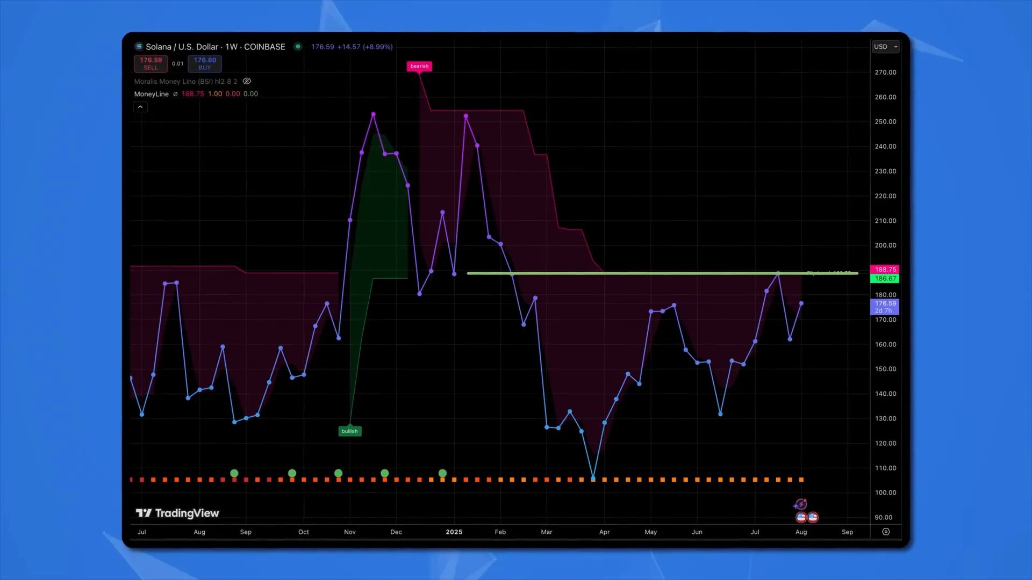
Task: Hide the bearish label marker on the chart
Action: point(419,66)
